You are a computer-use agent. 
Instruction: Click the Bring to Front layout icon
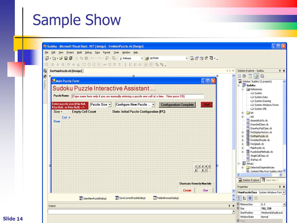click(157, 64)
